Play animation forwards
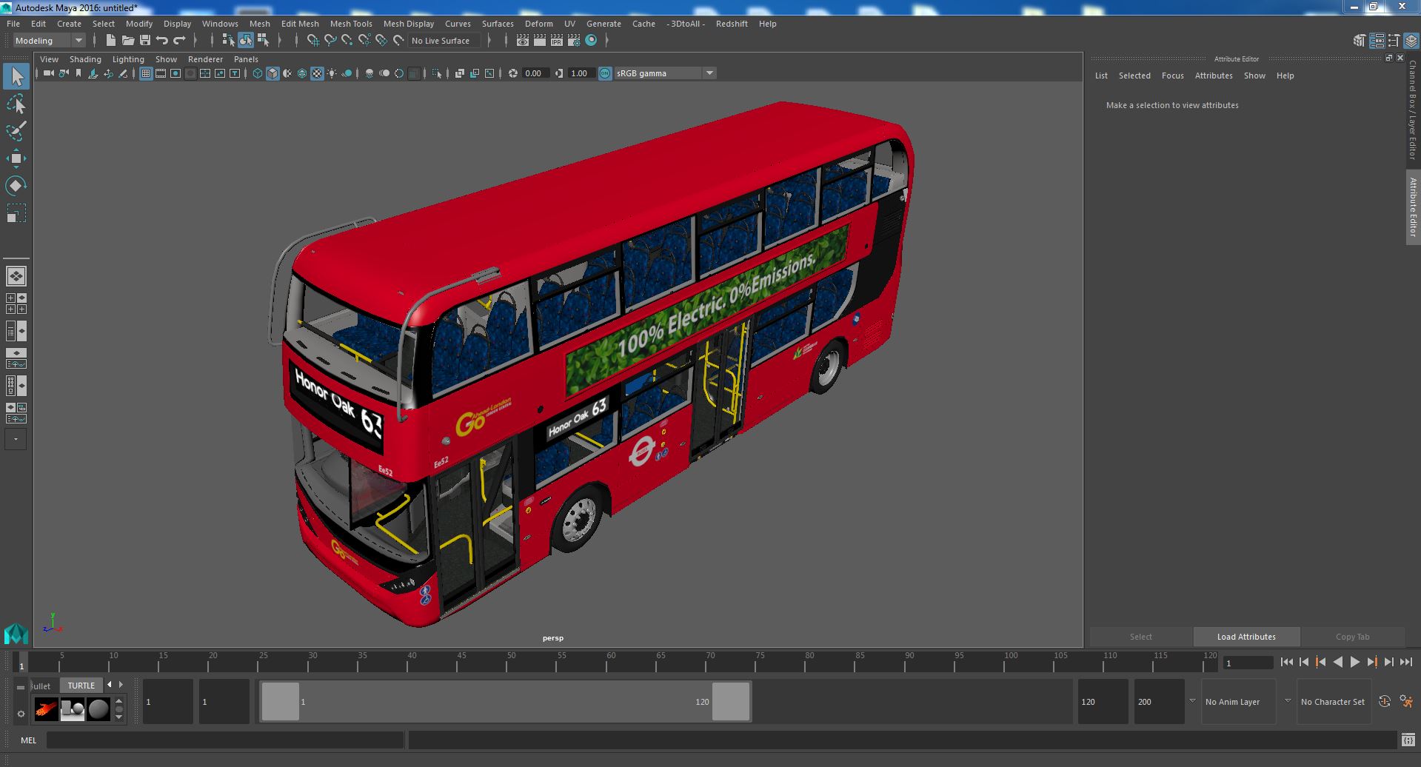Image resolution: width=1421 pixels, height=767 pixels. click(1354, 663)
